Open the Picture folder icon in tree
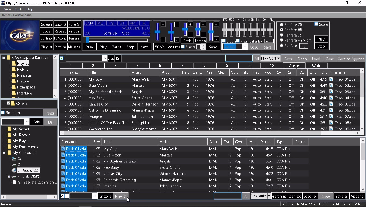366x207 pixels. (x=14, y=69)
